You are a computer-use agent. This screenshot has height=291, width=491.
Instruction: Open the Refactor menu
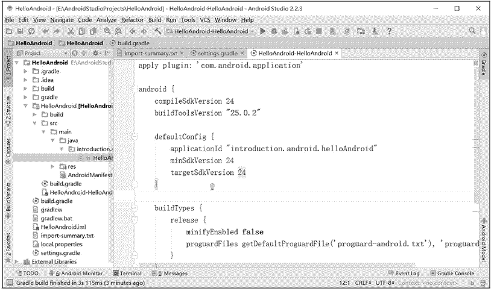(x=132, y=20)
